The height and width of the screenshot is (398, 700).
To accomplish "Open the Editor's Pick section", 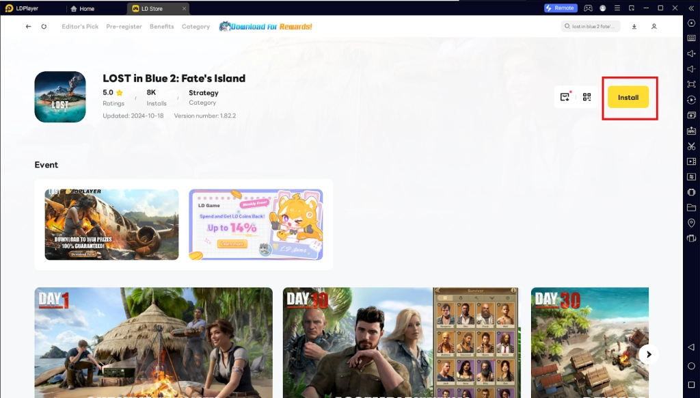I will tap(80, 27).
